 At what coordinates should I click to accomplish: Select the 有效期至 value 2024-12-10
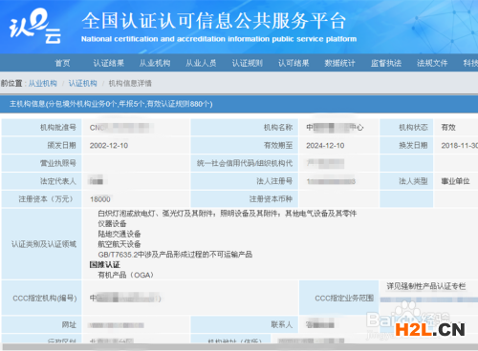(x=325, y=146)
